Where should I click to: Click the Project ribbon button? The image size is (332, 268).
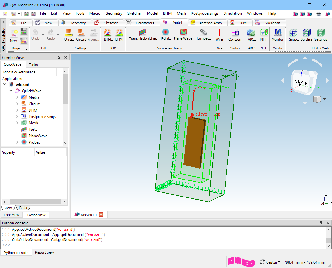tap(93, 35)
